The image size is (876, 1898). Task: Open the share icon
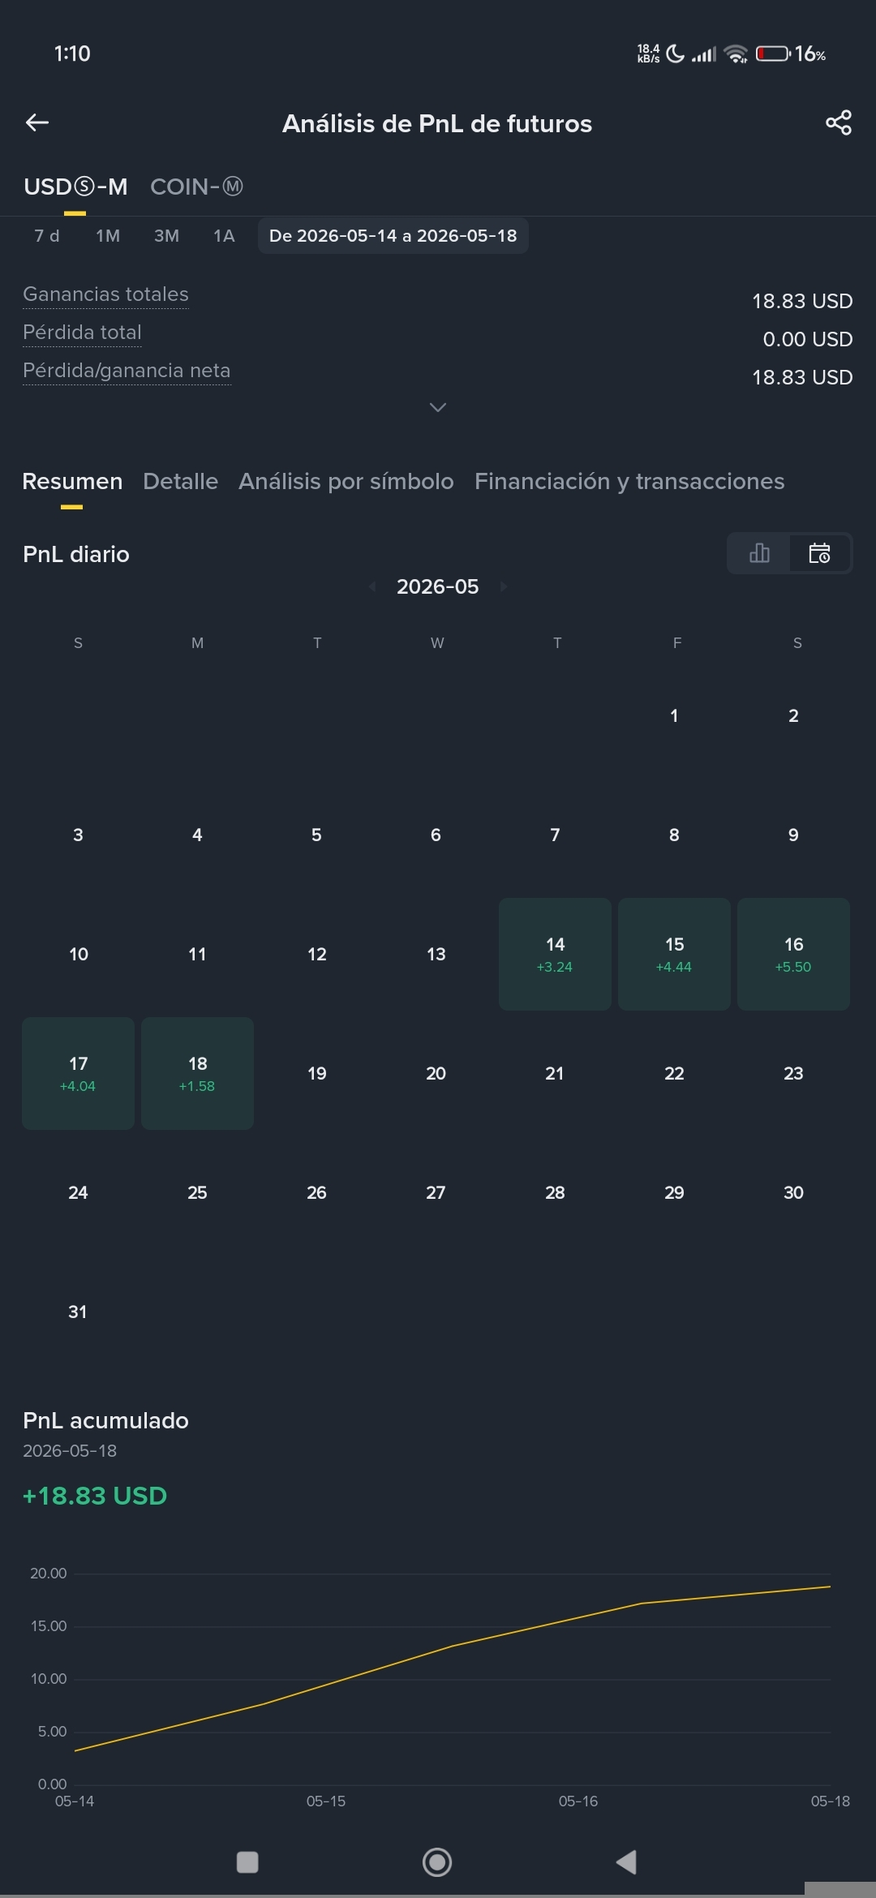[x=839, y=122]
